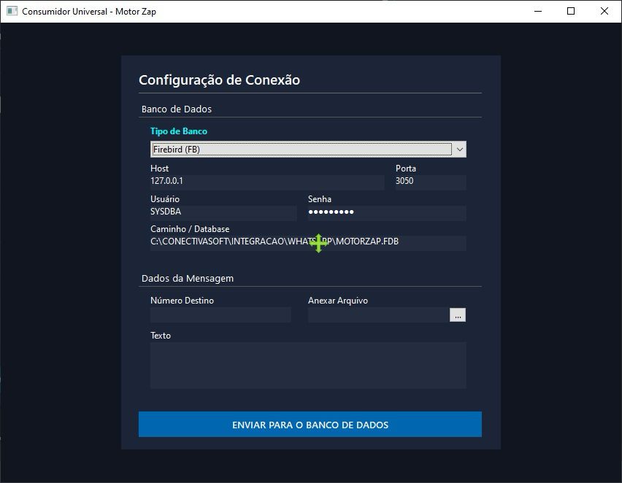Click the Número Destino input box
The height and width of the screenshot is (483, 622).
(x=220, y=315)
